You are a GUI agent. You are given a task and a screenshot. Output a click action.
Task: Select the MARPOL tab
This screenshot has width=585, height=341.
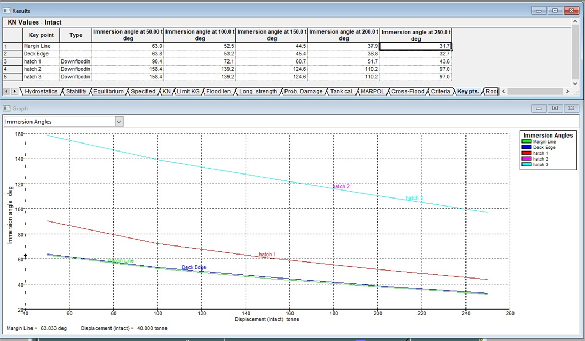click(373, 91)
